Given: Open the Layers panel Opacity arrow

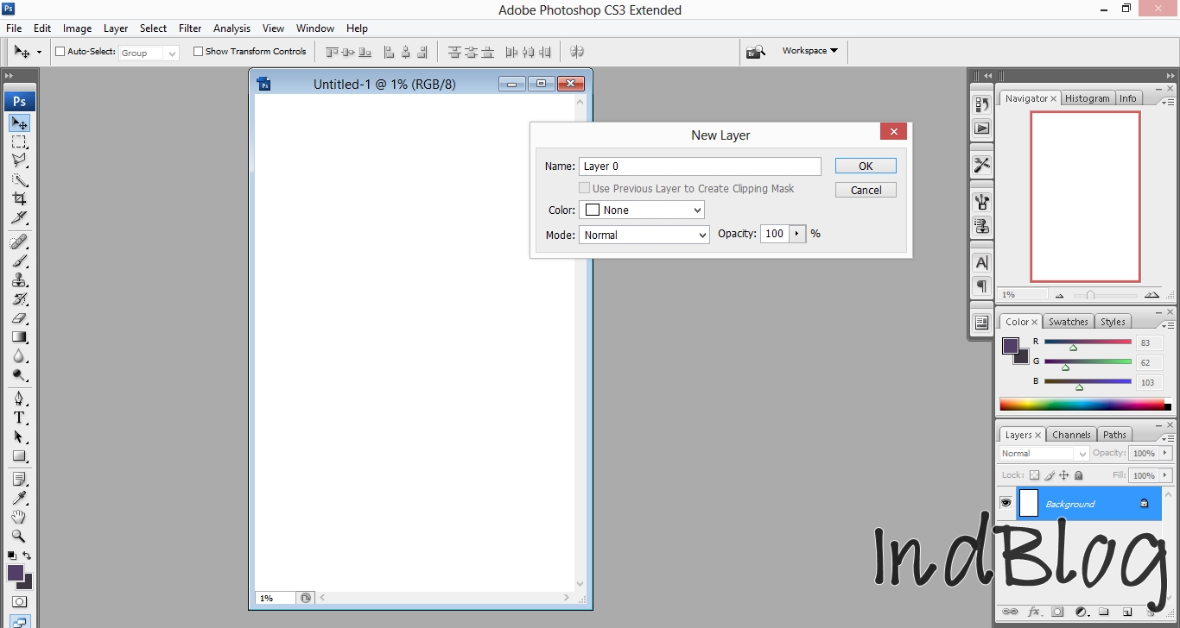Looking at the screenshot, I should point(1165,453).
